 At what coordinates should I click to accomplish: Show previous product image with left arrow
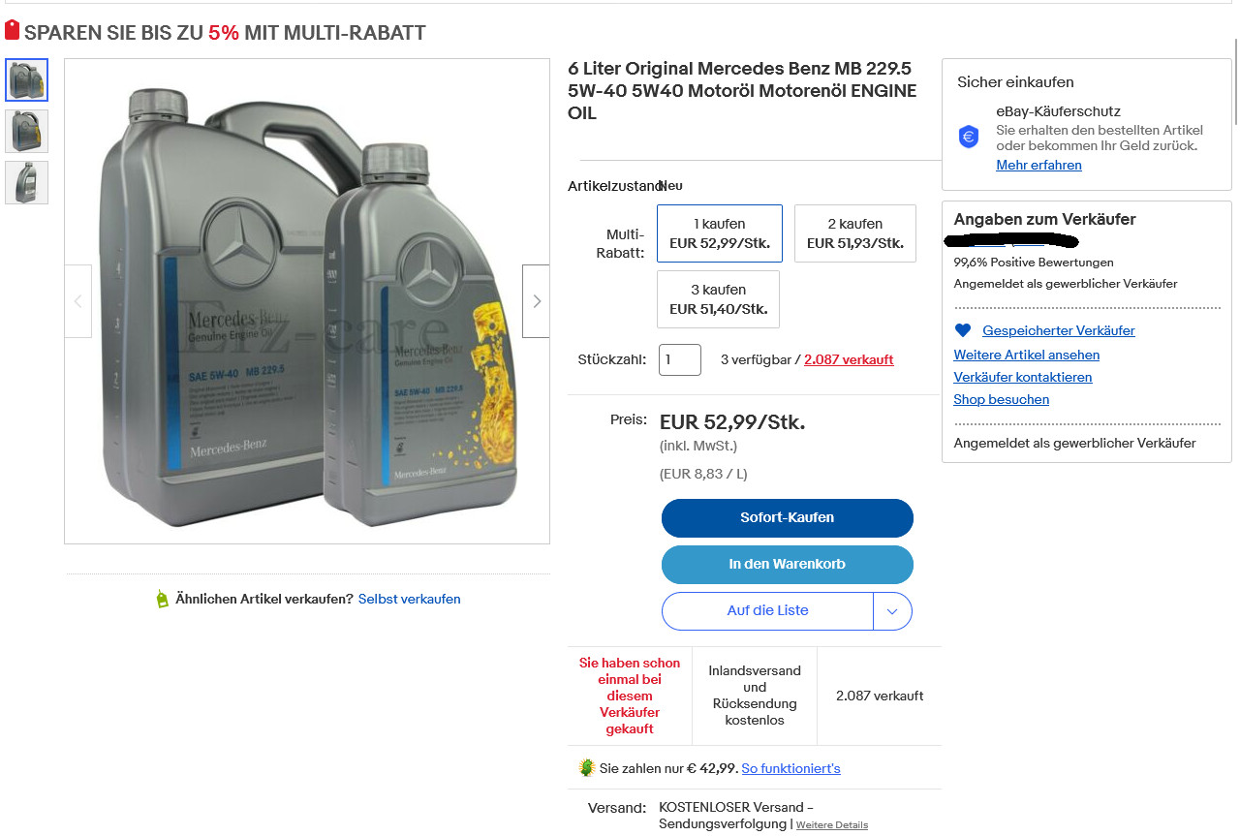point(78,301)
